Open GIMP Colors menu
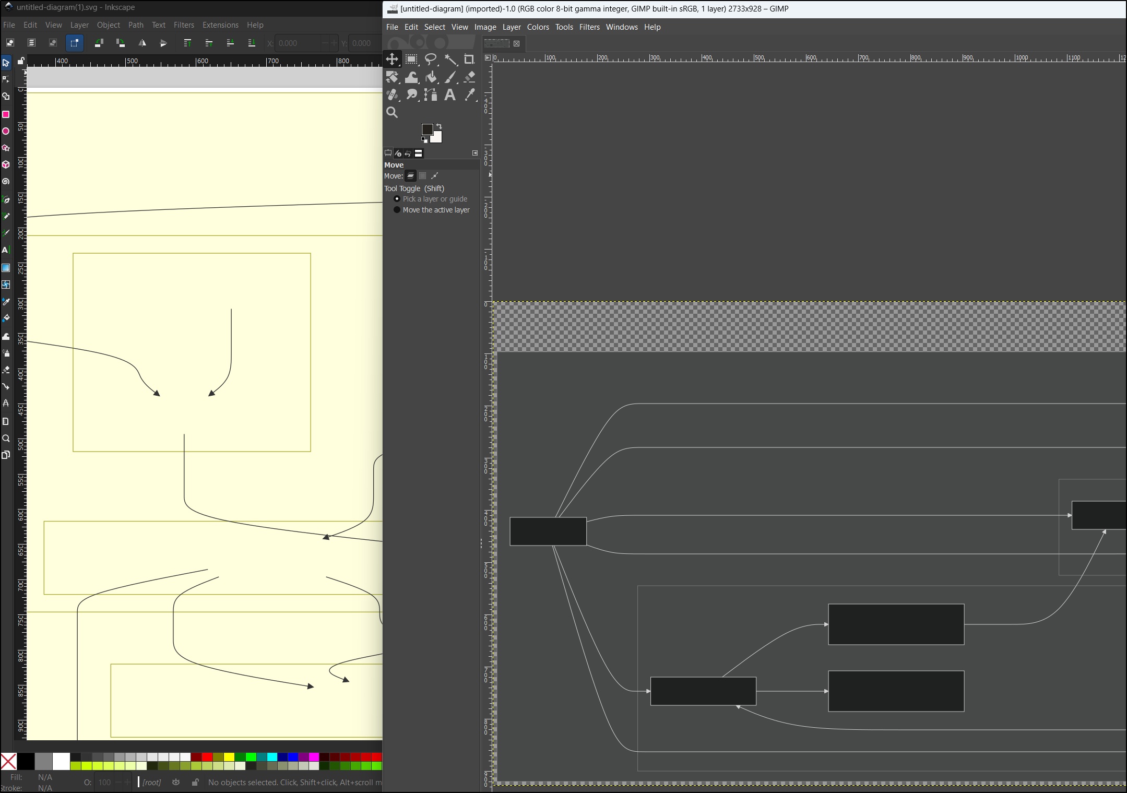This screenshot has width=1127, height=793. point(538,27)
